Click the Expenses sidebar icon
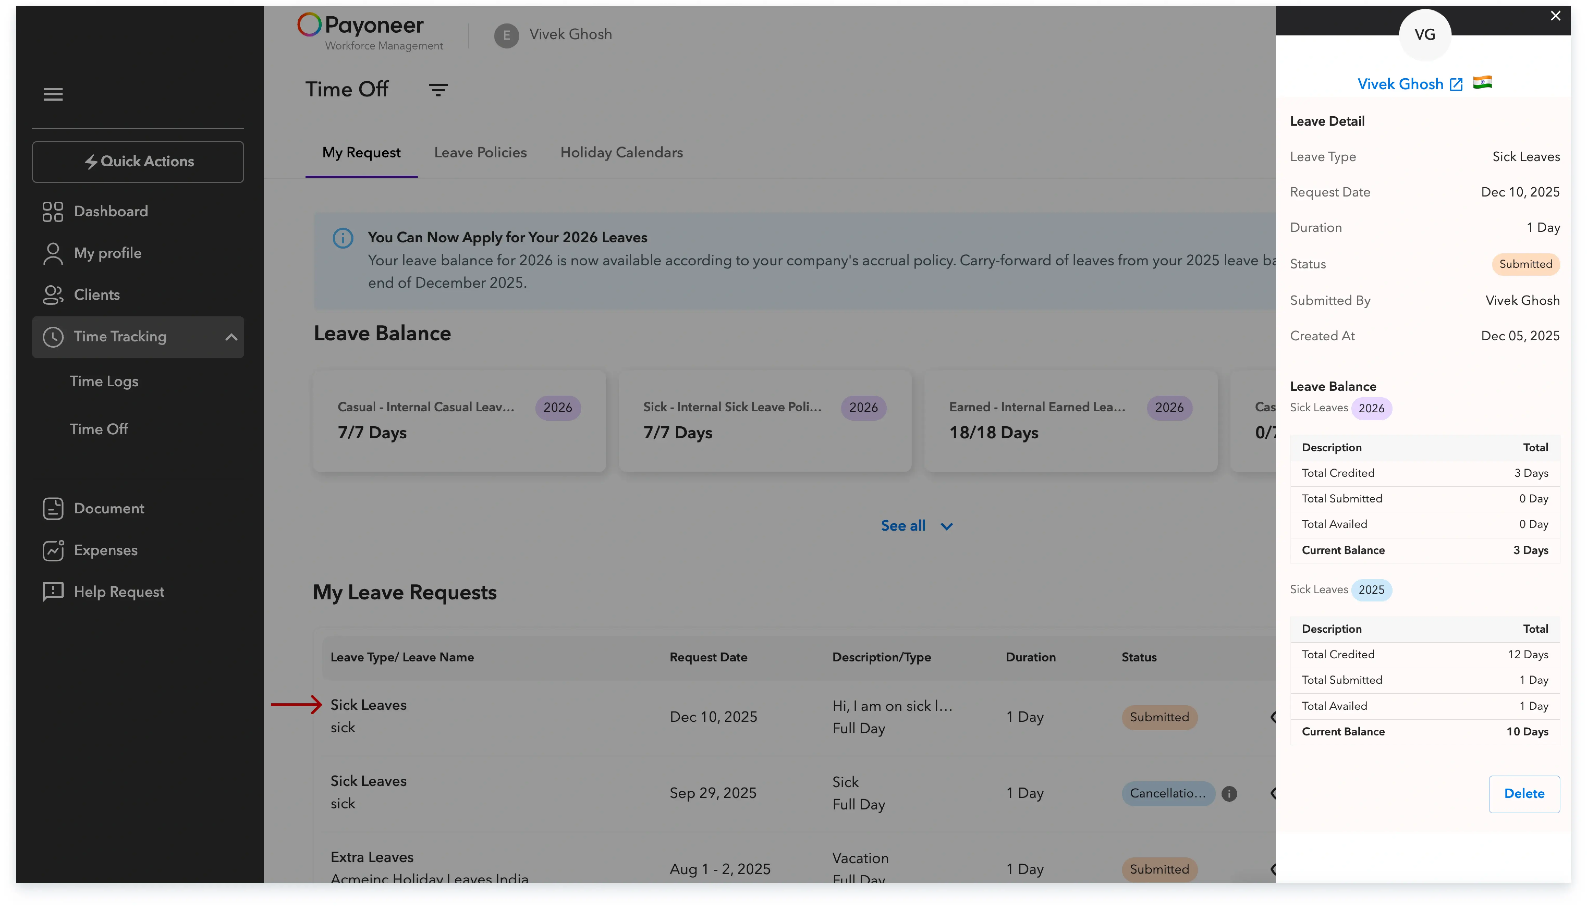1587x909 pixels. pyautogui.click(x=53, y=551)
